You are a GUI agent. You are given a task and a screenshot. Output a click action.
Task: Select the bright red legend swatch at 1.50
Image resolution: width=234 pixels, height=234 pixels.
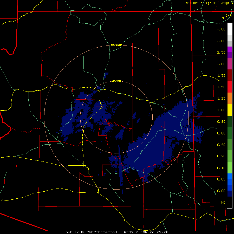[x=230, y=87]
